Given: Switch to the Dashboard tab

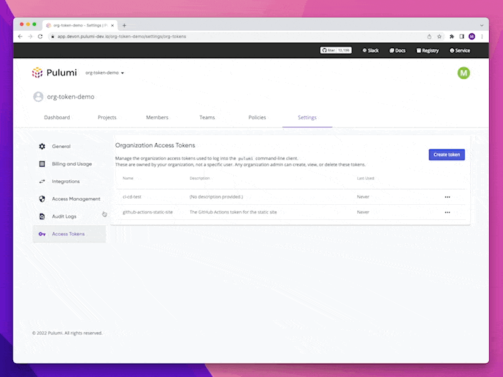Looking at the screenshot, I should tap(57, 117).
